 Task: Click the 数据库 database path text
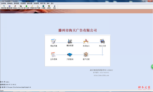point(15,87)
